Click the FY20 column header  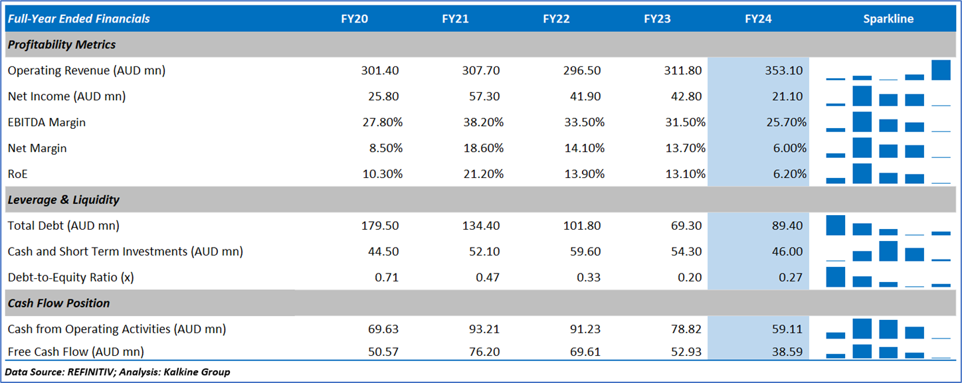[354, 19]
